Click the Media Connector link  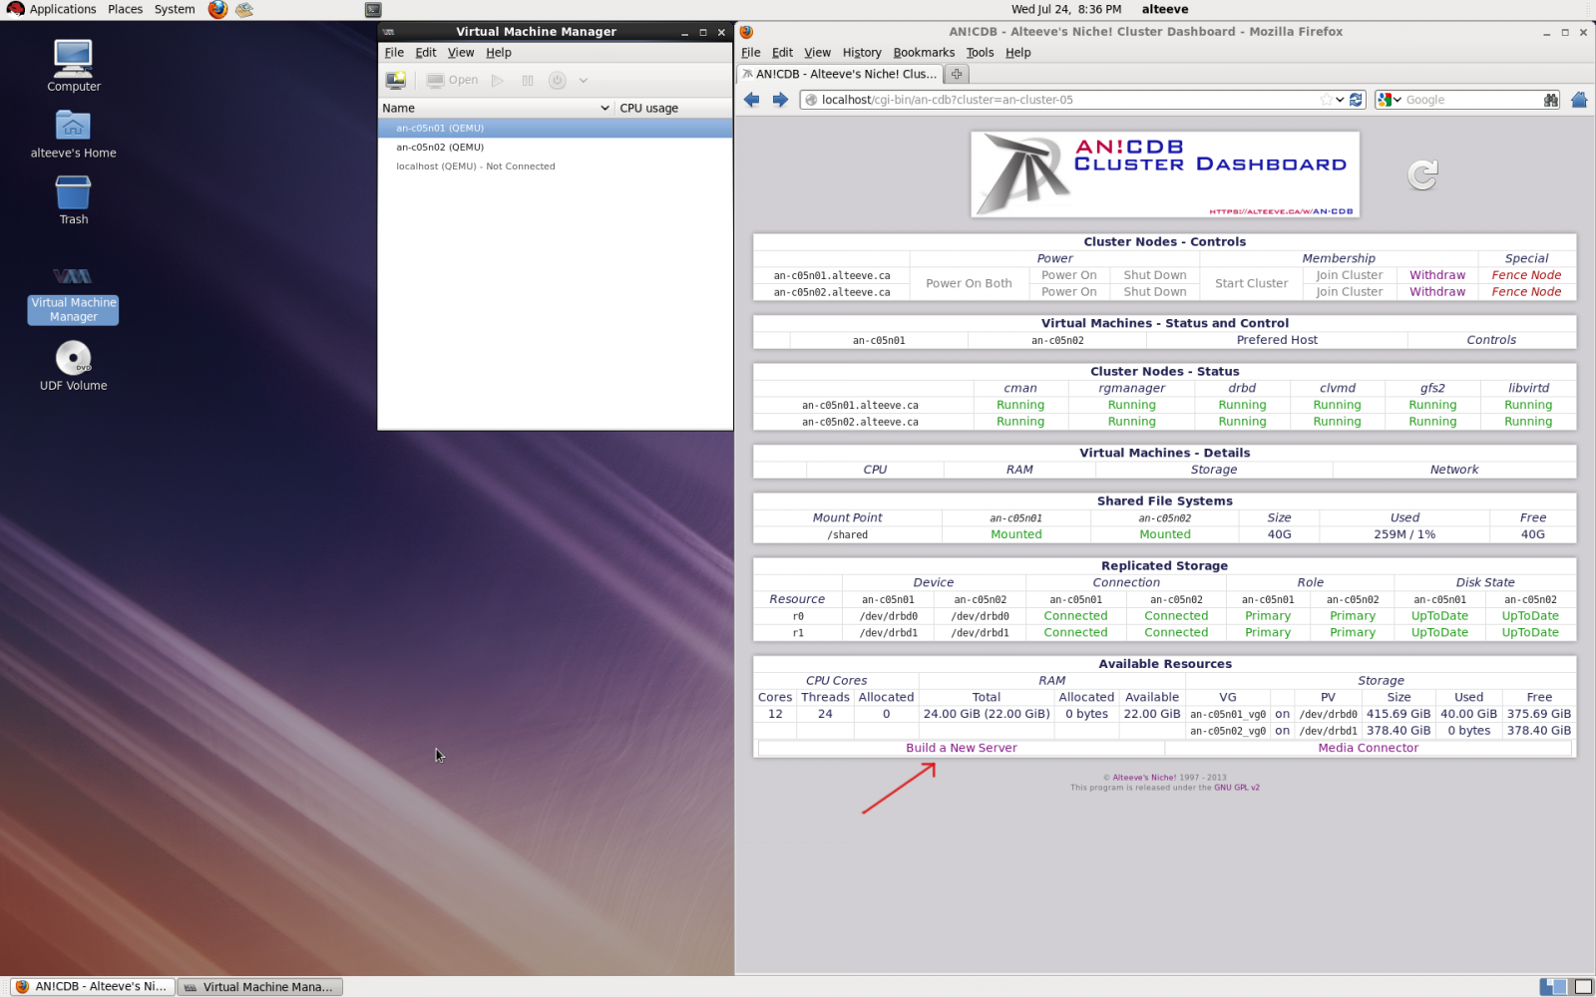point(1368,748)
